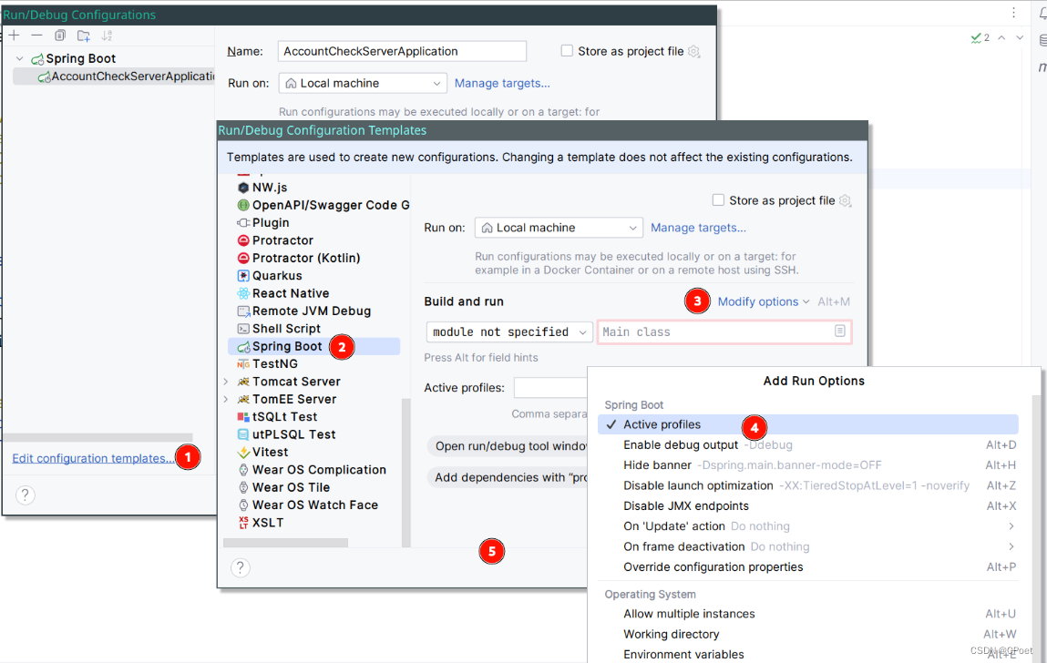Open the module not specified dropdown
This screenshot has height=663, width=1047.
point(509,331)
